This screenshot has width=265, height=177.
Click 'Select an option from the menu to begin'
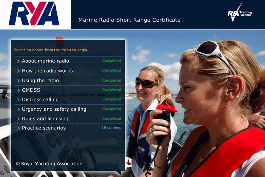click(51, 50)
